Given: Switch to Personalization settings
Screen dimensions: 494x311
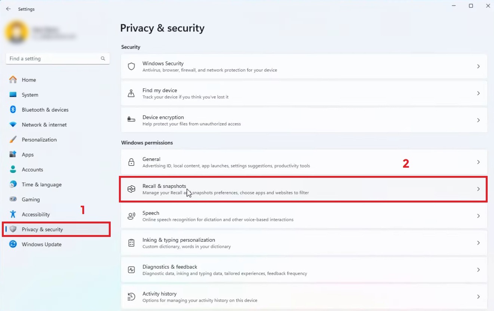Looking at the screenshot, I should pos(39,140).
